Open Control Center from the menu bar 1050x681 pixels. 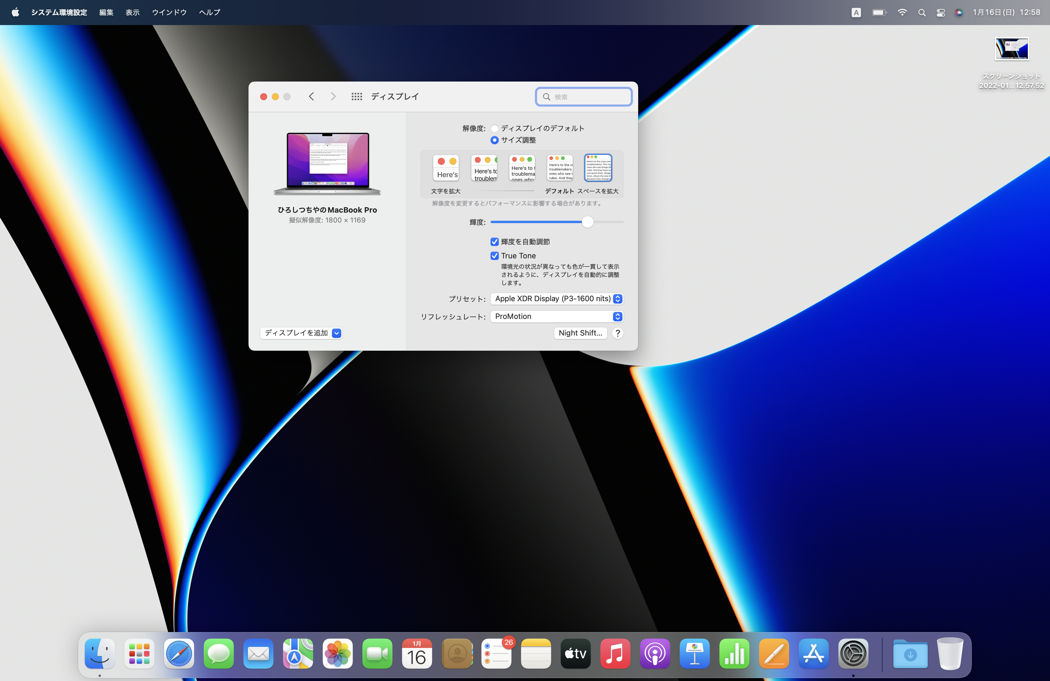941,12
